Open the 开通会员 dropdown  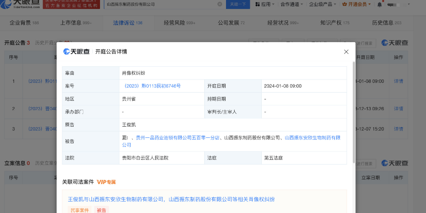coord(357,4)
